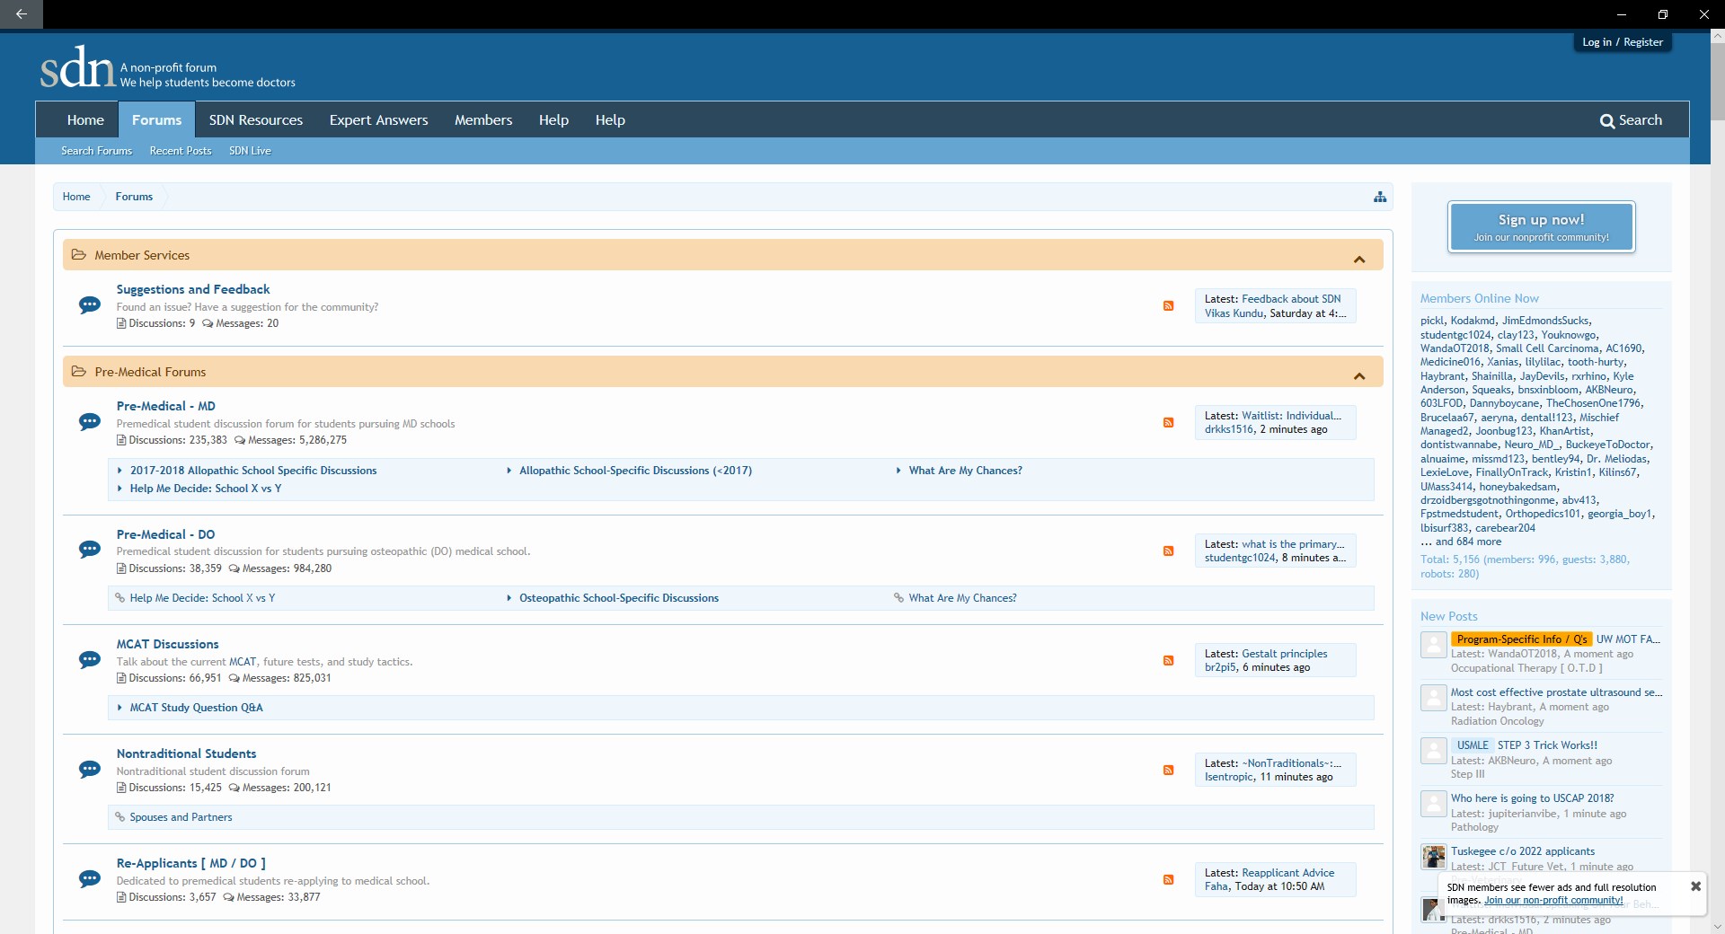Click avatar beside USCAP 2018 post
Screen dimensions: 1725x934
point(1433,804)
